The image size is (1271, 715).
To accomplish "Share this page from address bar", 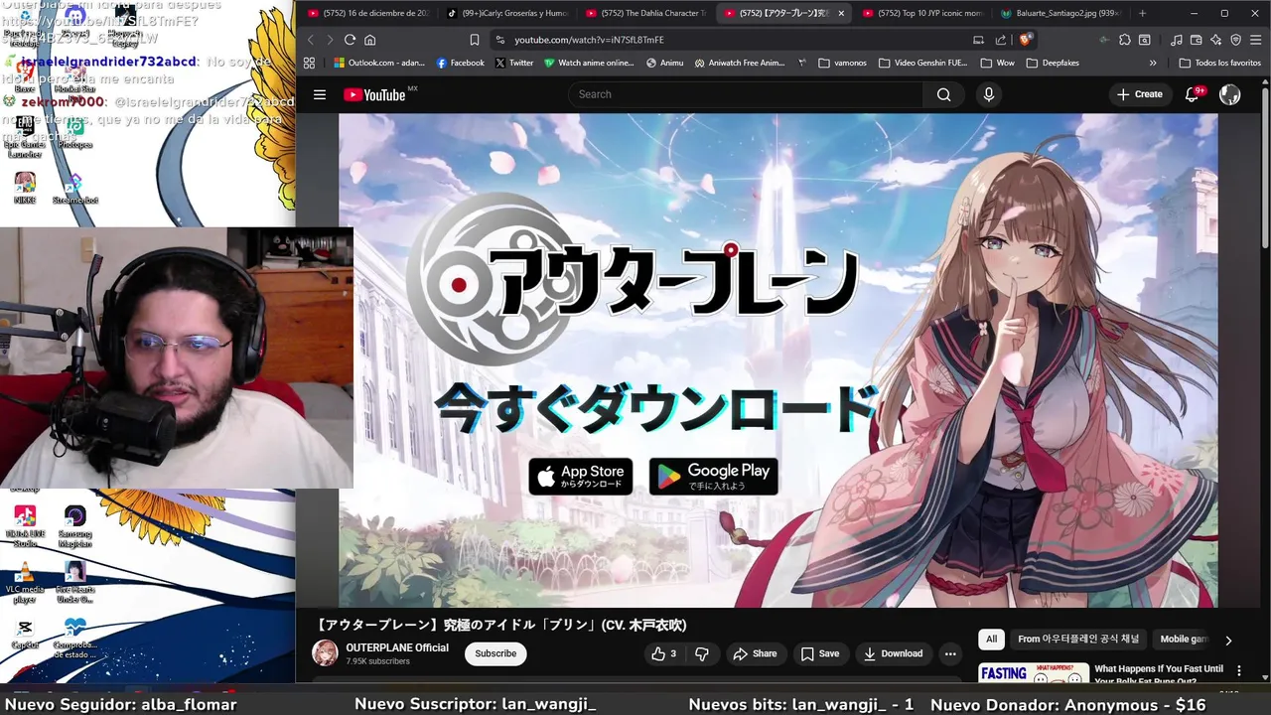I will pyautogui.click(x=1001, y=40).
